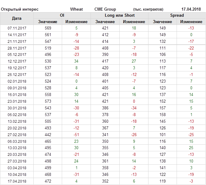
Task: Select the report date 17.04.2018 in title row
Action: 191,9
